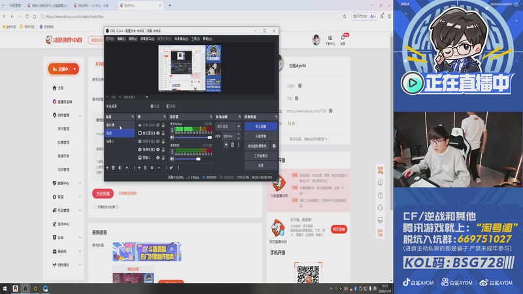Open advanced audio properties icon in mixer toolbar
Image resolution: width=523 pixels, height=294 pixels.
[171, 168]
